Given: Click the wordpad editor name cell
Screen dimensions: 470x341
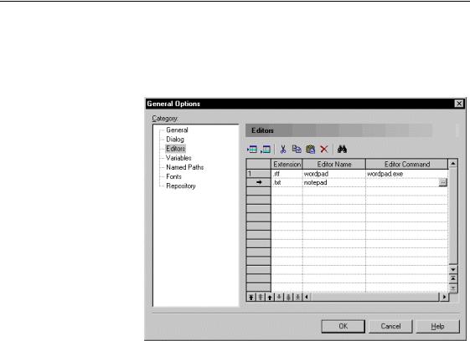Looking at the screenshot, I should [334, 174].
